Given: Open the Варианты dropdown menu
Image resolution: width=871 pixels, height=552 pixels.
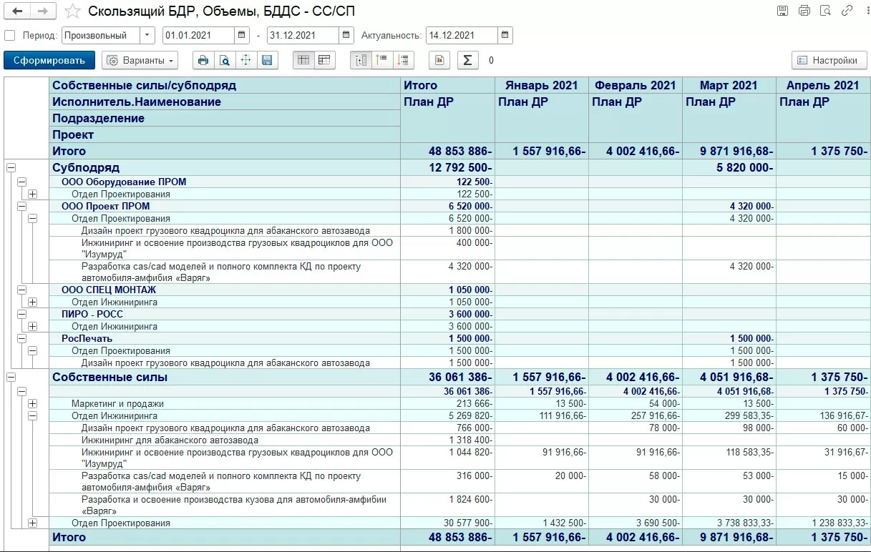Looking at the screenshot, I should 140,61.
